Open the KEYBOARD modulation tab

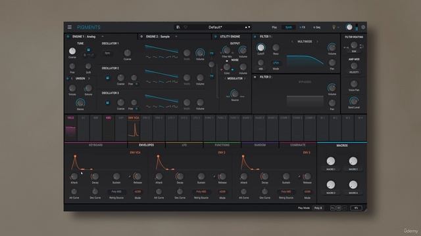point(96,145)
